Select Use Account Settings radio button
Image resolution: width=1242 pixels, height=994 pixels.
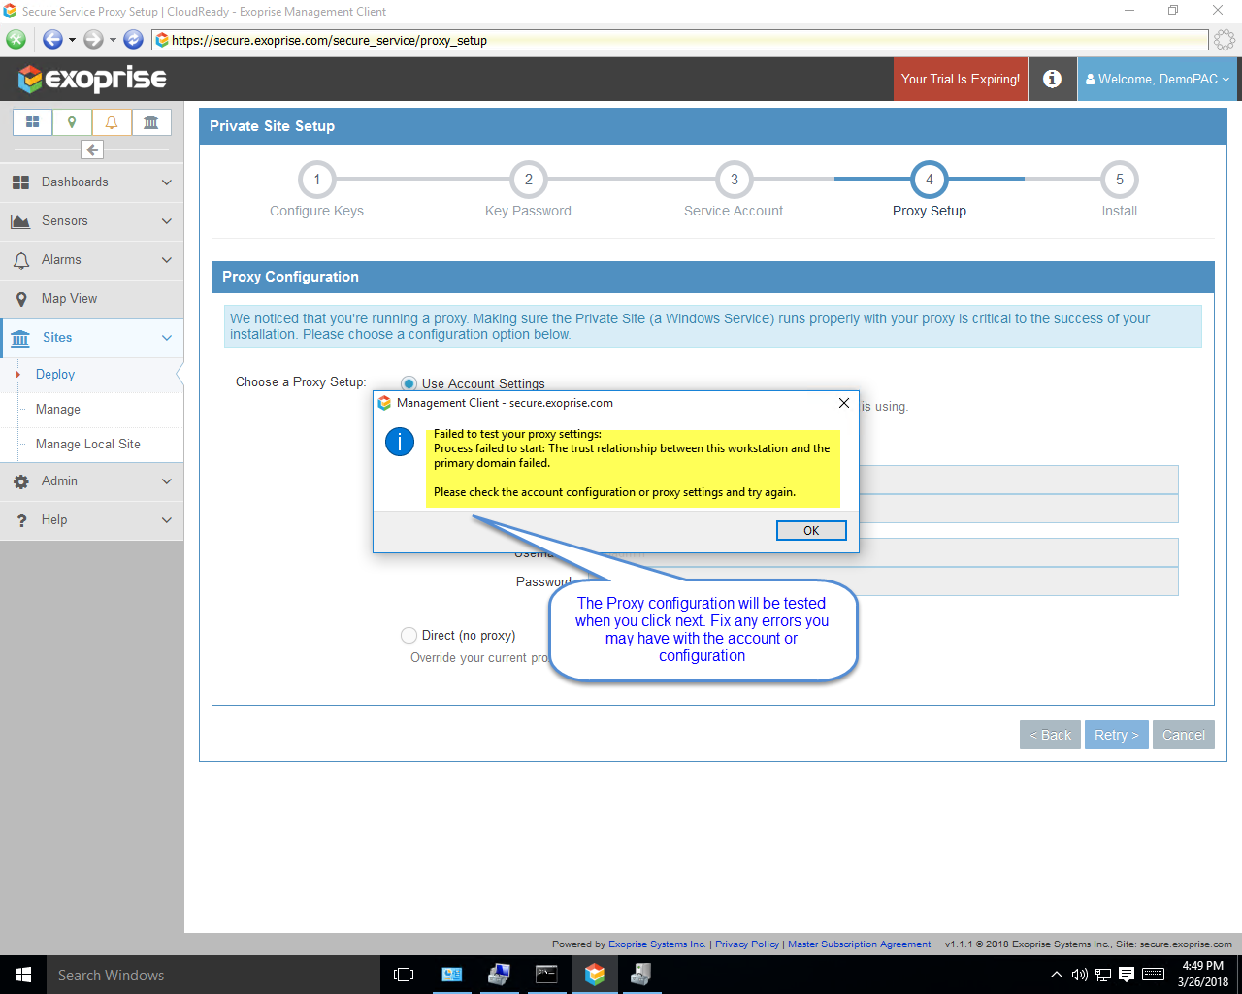(x=409, y=383)
